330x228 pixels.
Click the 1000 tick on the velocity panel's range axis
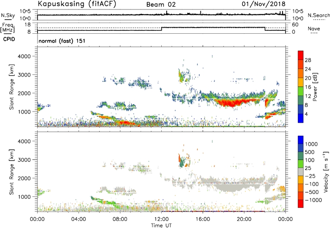tap(24, 197)
